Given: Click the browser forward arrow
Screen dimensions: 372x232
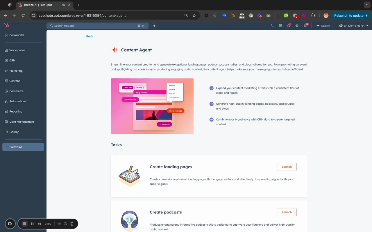Looking at the screenshot, I should click(x=14, y=15).
